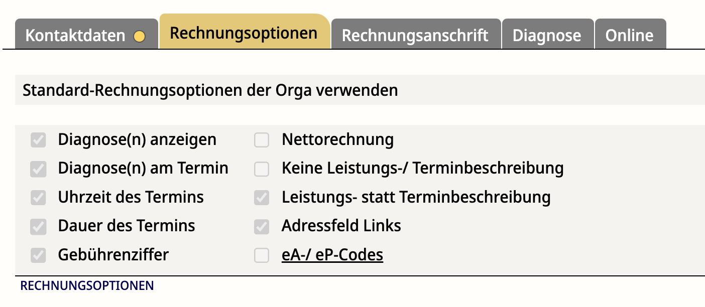Open the eA-/ eP-Codes link

coord(332,255)
